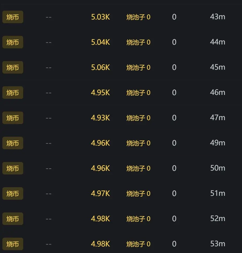Click the 4.95K amount value
This screenshot has height=253, width=242.
pyautogui.click(x=100, y=93)
